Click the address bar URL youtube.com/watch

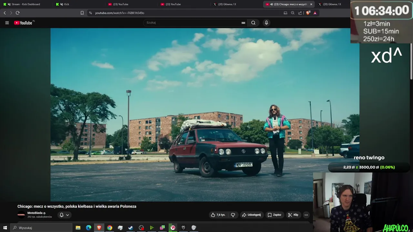[119, 13]
